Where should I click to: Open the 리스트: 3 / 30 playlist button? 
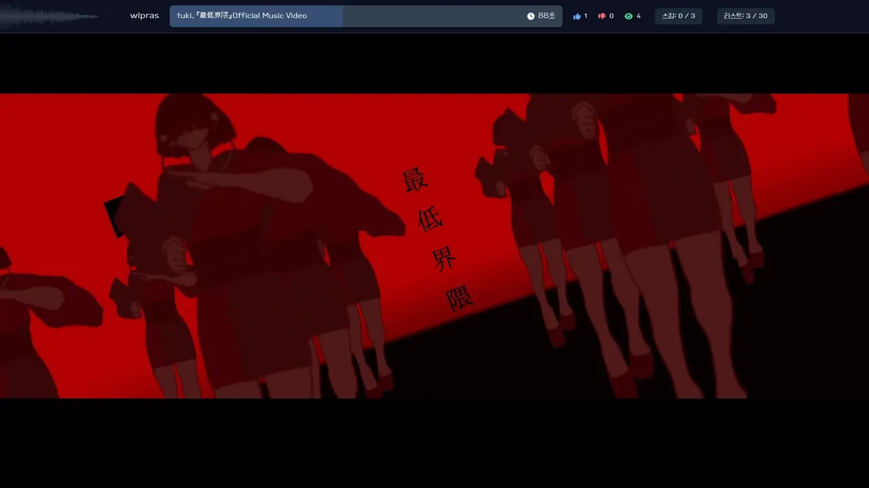click(x=745, y=16)
